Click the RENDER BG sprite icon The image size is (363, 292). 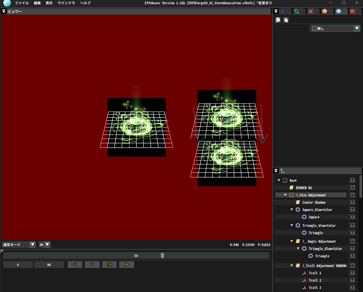click(x=291, y=188)
